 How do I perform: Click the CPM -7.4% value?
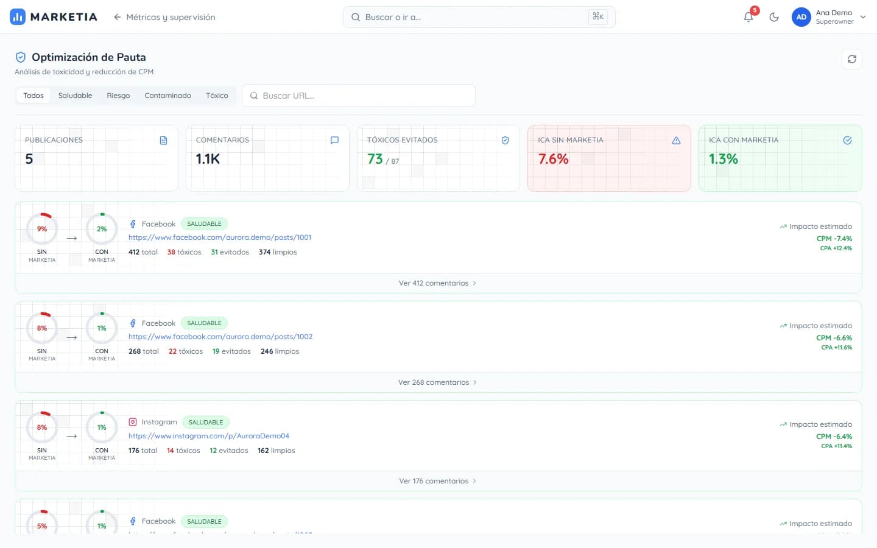(834, 239)
